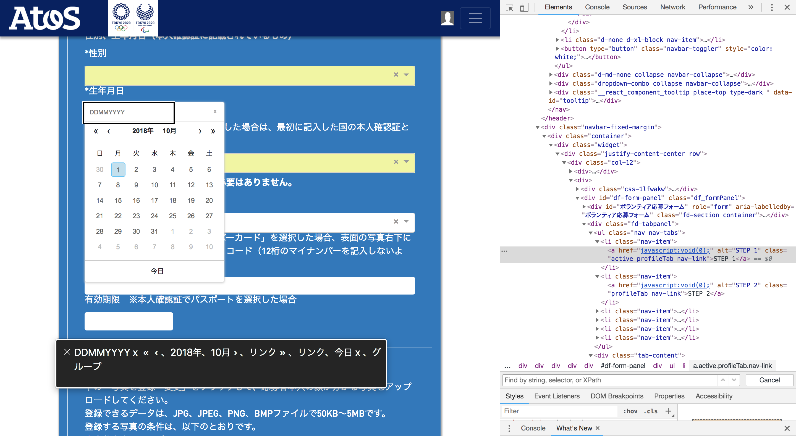The width and height of the screenshot is (796, 436).
Task: Switch to the Network panel tab
Action: [672, 7]
